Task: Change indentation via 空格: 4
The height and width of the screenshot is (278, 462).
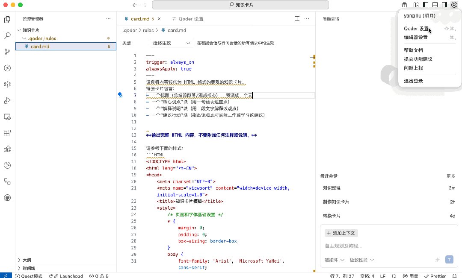Action: coord(367,276)
